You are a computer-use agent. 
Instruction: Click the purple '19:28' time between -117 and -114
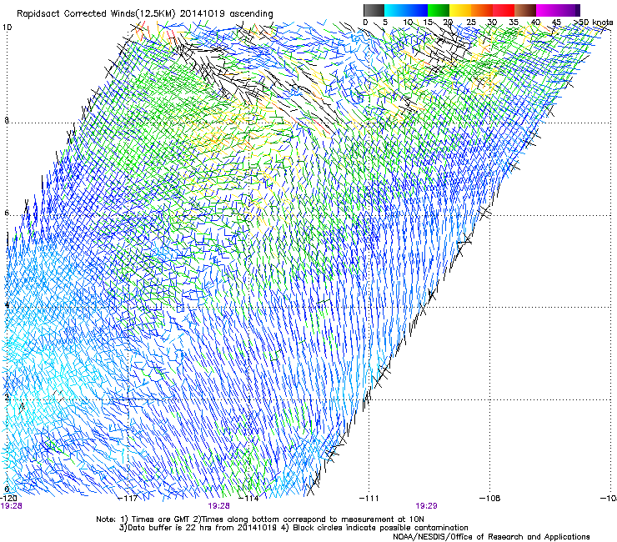(x=218, y=506)
